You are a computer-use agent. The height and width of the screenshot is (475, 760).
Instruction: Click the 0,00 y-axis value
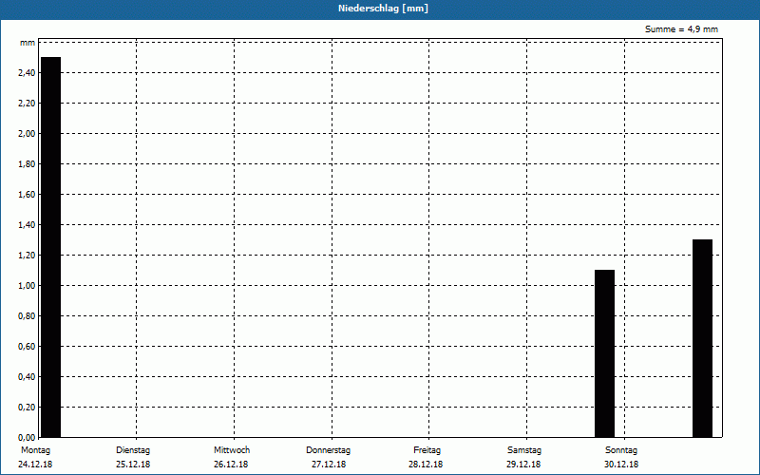pyautogui.click(x=27, y=438)
